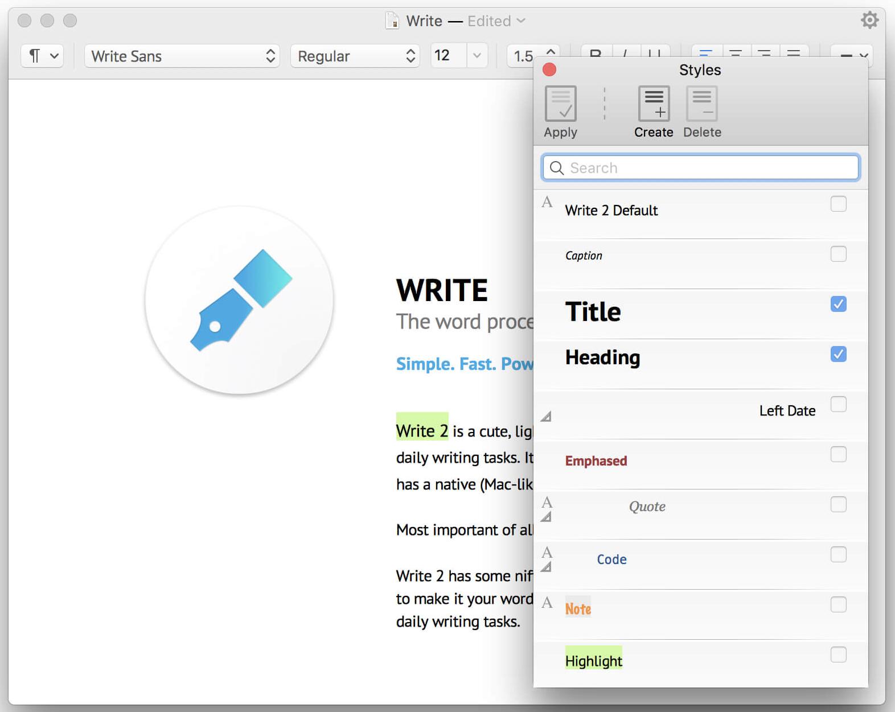Click the font size 12 field
The height and width of the screenshot is (712, 895).
point(449,56)
